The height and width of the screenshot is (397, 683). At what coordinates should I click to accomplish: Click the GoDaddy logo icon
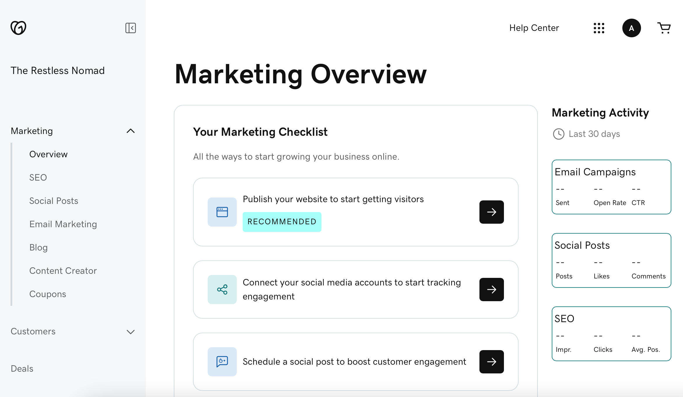click(18, 28)
